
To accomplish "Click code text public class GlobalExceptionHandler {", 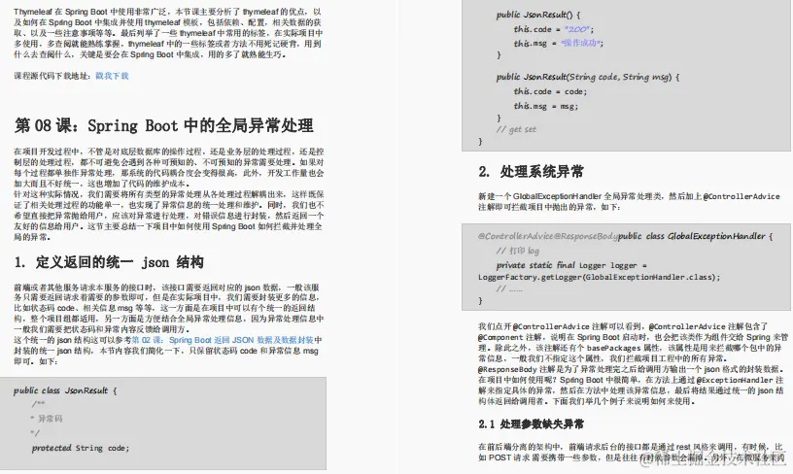I will point(695,236).
